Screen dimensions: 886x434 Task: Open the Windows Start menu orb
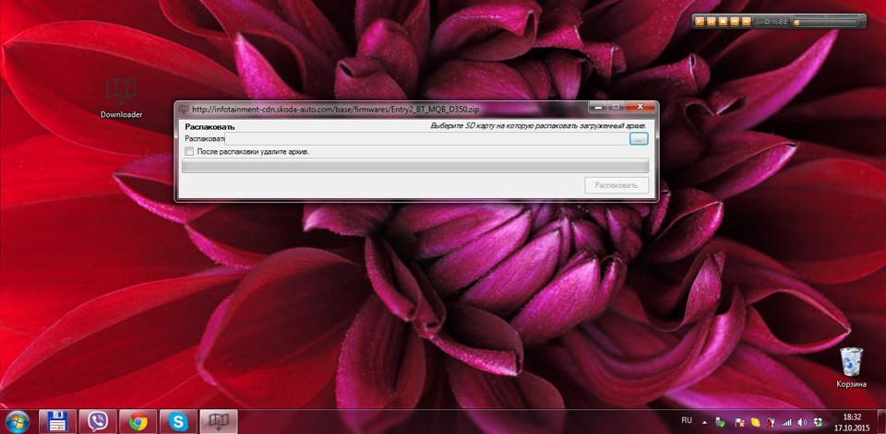[x=17, y=421]
